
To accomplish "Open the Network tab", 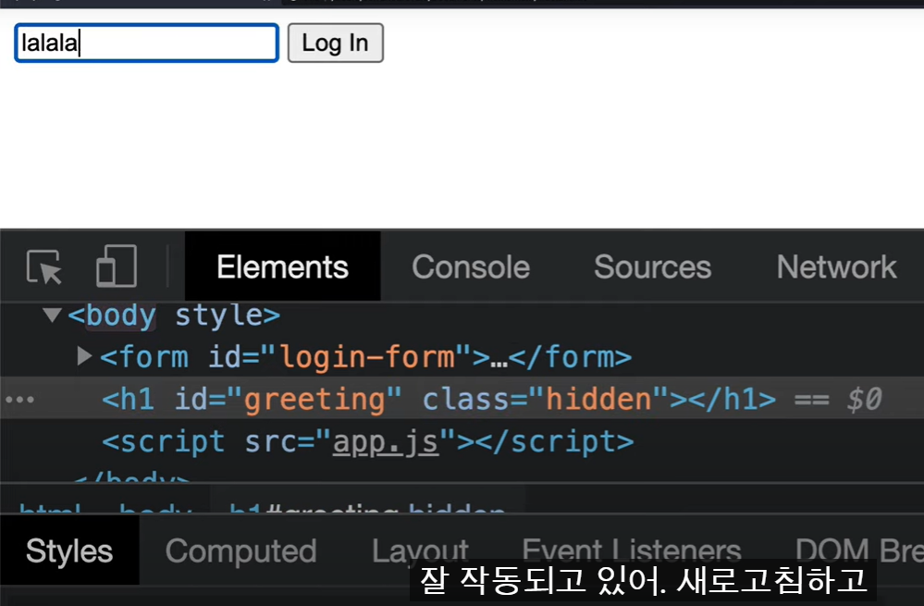I will coord(836,266).
